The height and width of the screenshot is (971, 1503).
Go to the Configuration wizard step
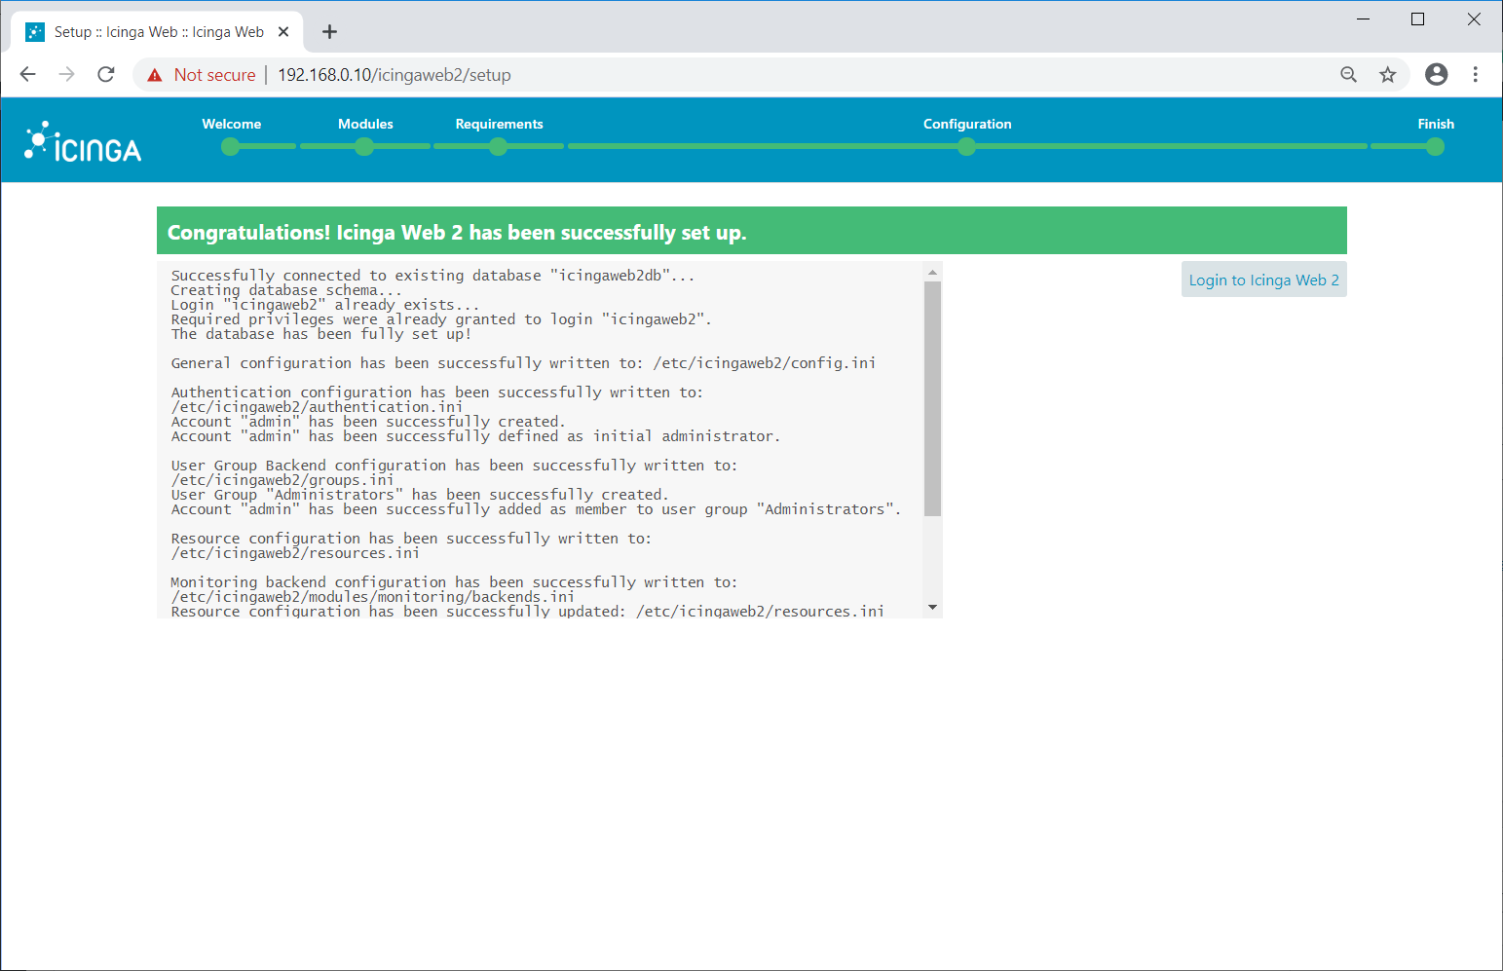coord(967,124)
